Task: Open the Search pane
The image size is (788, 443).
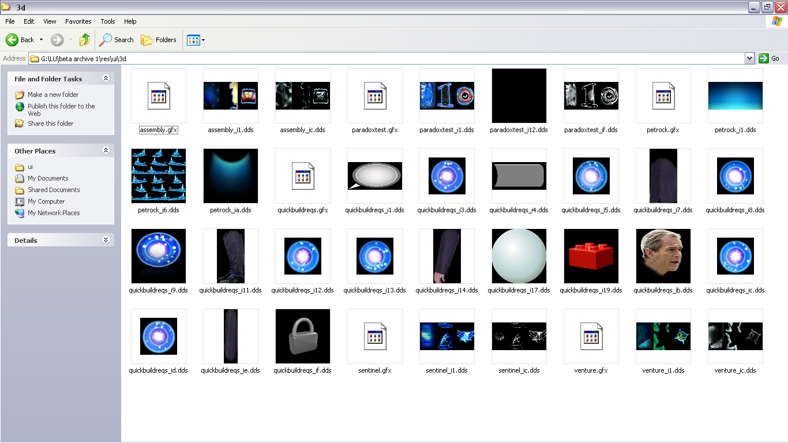Action: click(116, 40)
